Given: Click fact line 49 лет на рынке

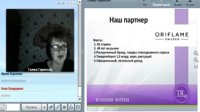Looking at the screenshot, I should 106,49.
